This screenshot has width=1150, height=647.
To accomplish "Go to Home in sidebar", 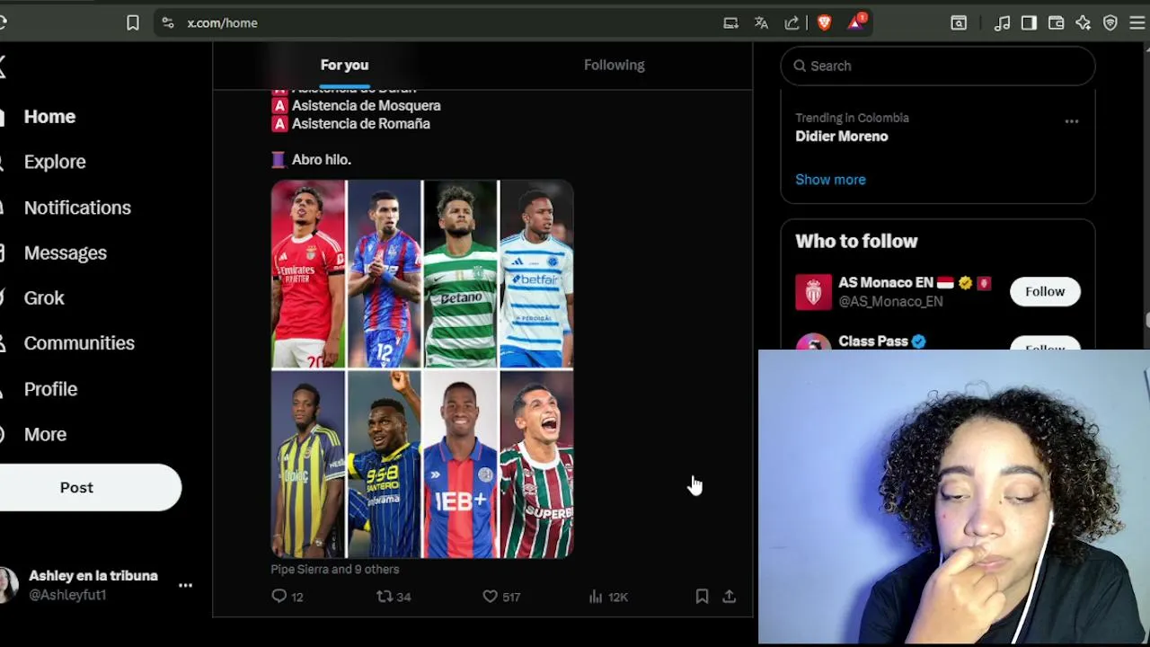I will point(49,117).
